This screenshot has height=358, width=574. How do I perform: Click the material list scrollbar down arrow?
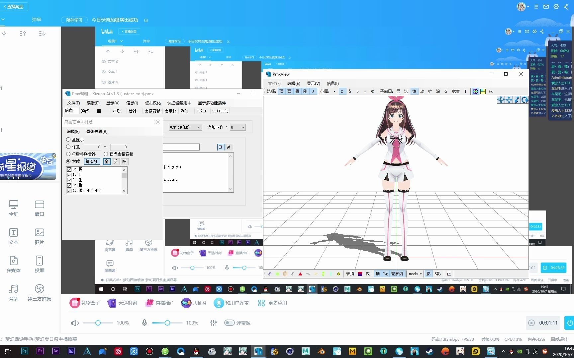coord(124,191)
